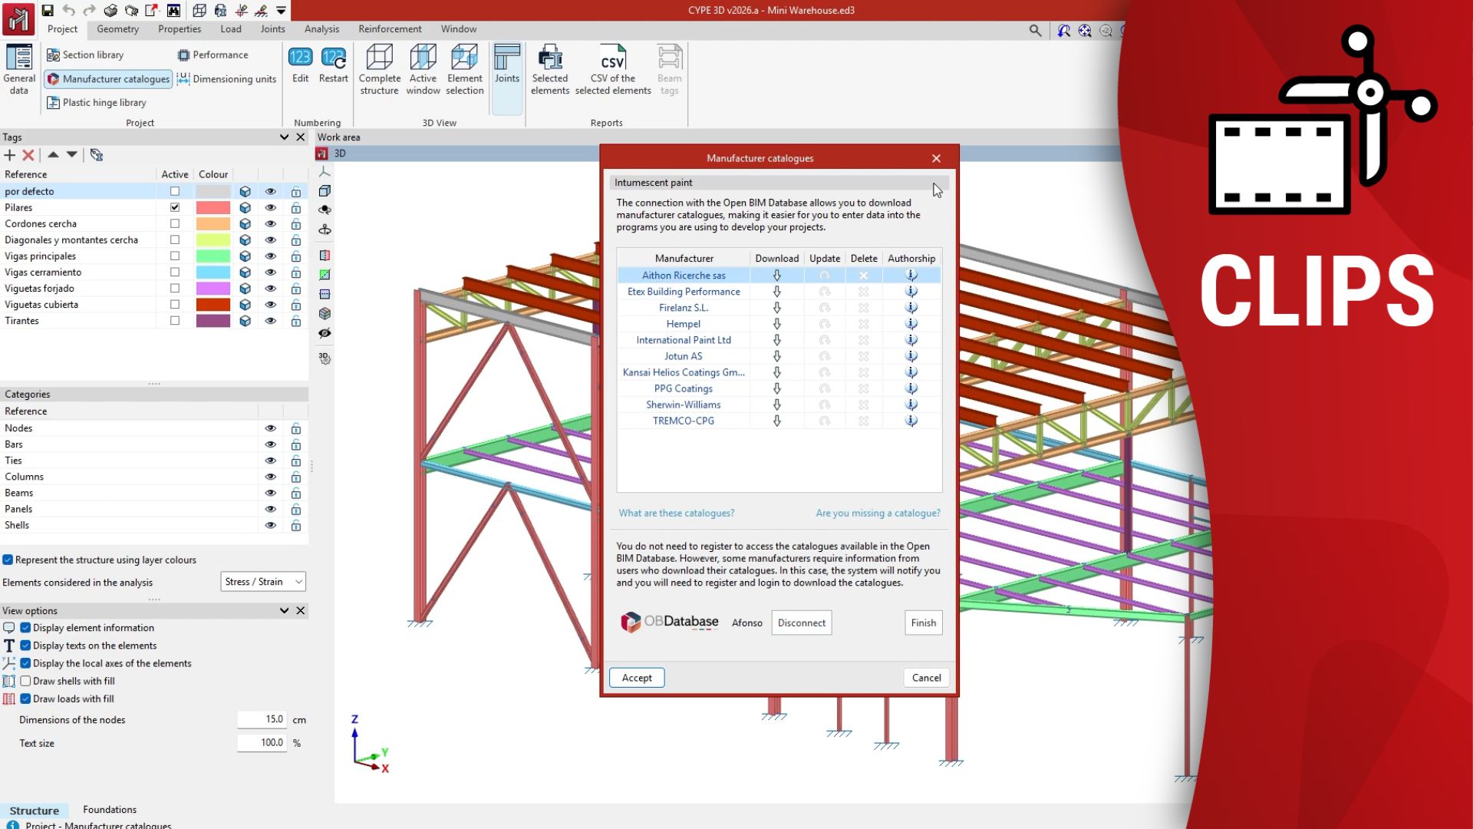1473x829 pixels.
Task: Toggle Draw shells with fill
Action: (25, 681)
